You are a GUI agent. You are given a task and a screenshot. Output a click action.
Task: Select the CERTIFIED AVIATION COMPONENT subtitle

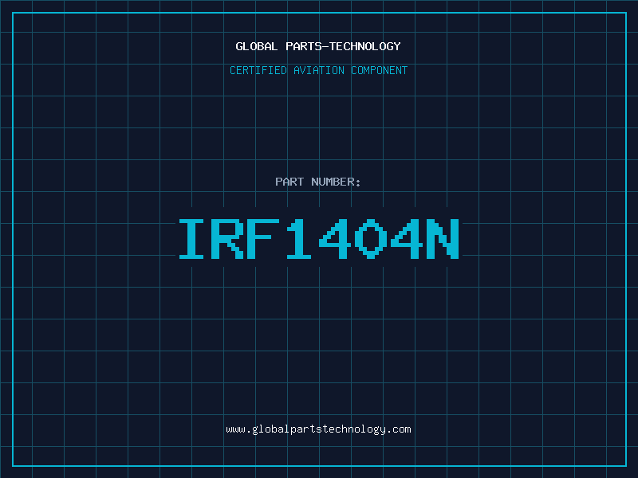(x=318, y=70)
